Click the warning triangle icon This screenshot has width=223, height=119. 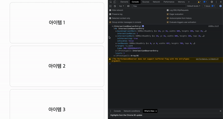(x=110, y=59)
